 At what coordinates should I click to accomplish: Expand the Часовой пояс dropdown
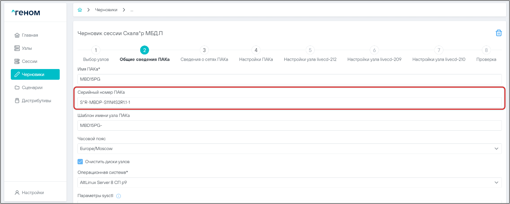point(496,148)
